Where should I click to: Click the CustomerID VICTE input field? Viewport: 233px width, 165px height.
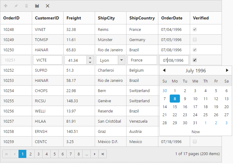(x=48, y=60)
